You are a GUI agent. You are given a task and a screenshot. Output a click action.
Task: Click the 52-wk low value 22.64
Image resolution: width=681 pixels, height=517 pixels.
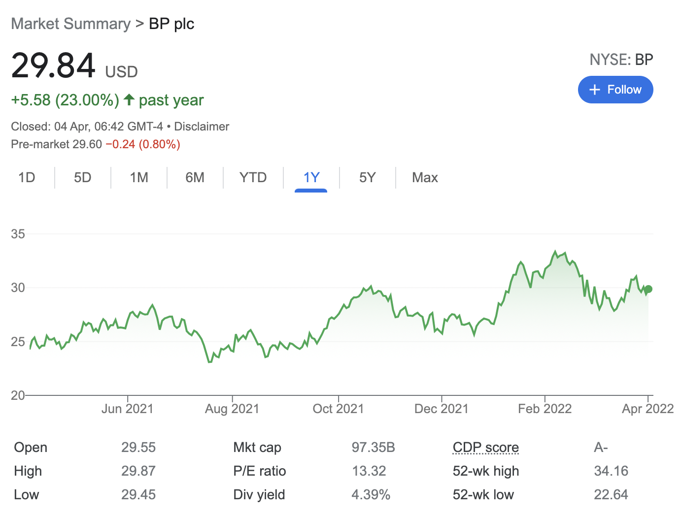coord(611,494)
